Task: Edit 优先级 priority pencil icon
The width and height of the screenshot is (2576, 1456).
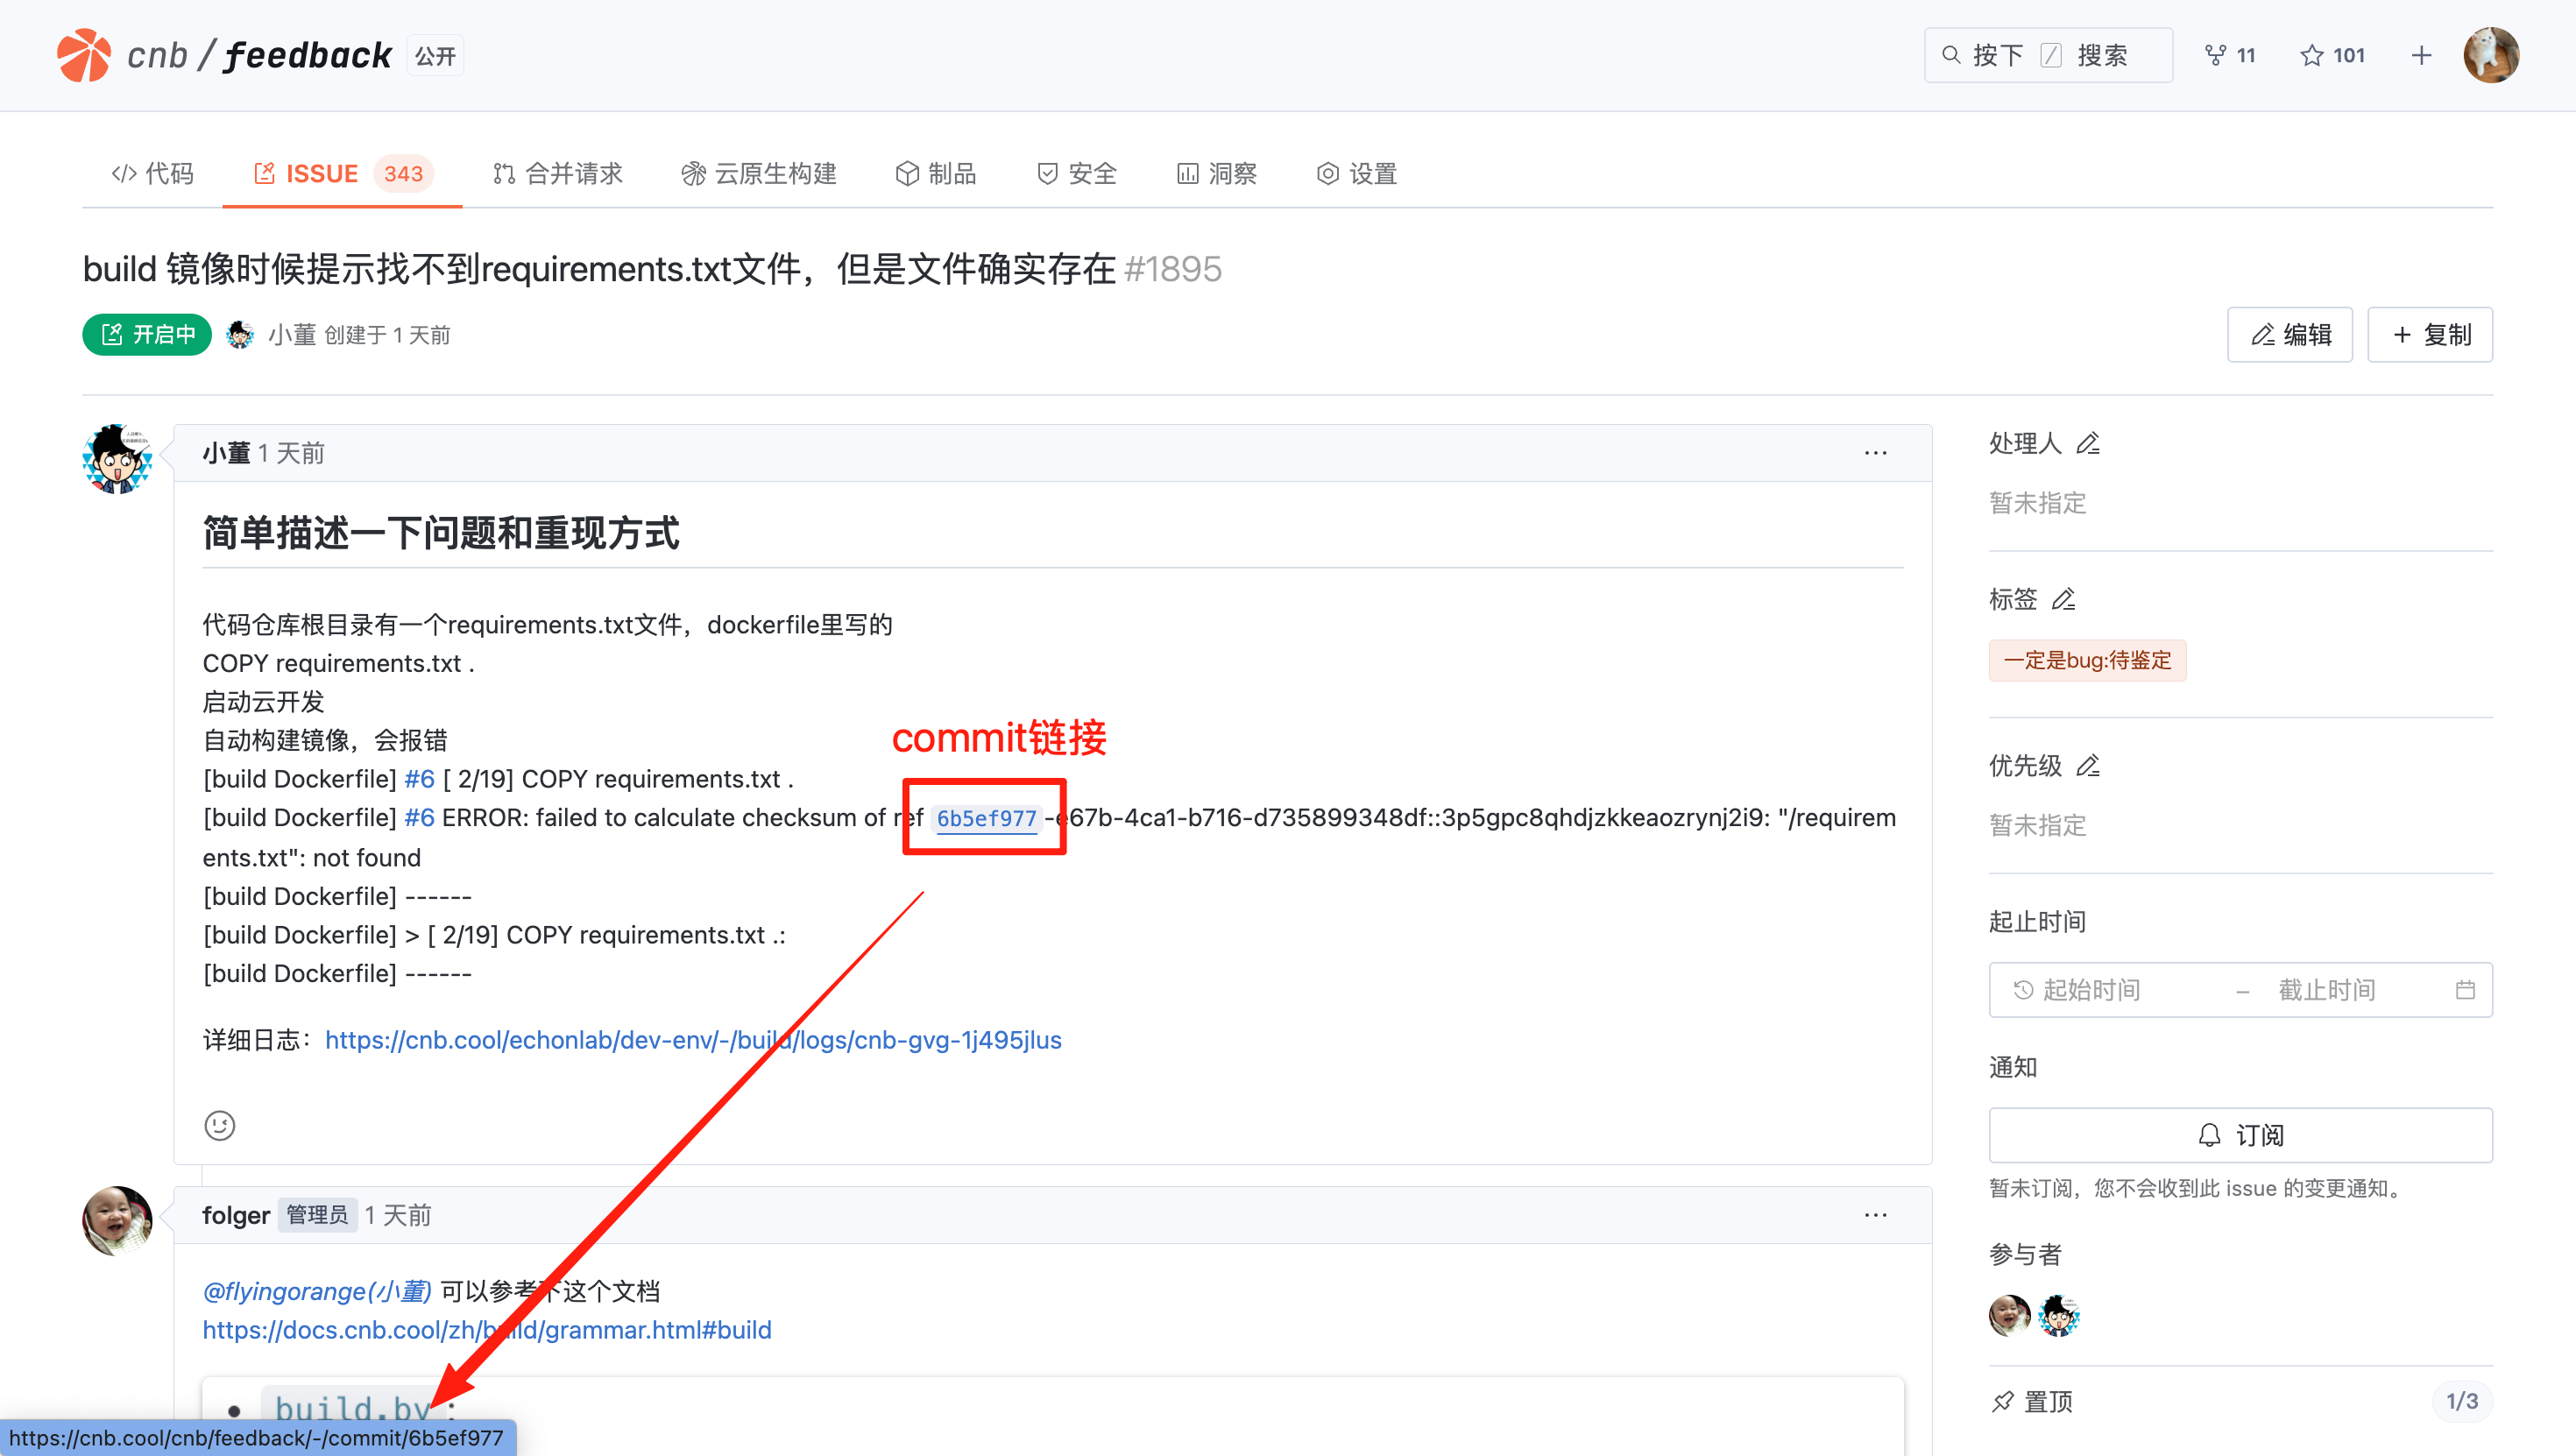Action: [x=2088, y=765]
